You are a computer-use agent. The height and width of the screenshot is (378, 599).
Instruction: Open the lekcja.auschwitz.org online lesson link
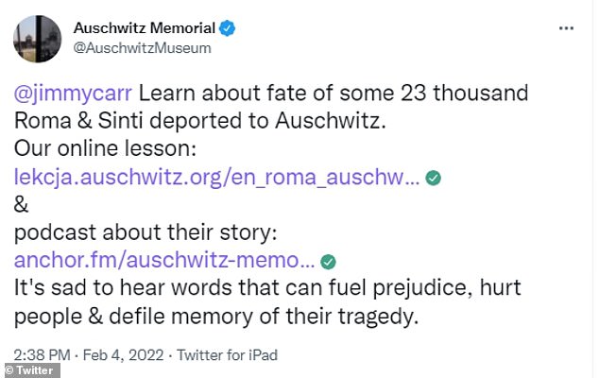217,176
